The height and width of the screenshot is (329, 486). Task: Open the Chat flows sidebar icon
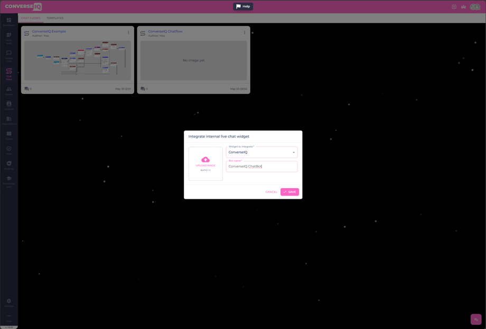click(8, 74)
